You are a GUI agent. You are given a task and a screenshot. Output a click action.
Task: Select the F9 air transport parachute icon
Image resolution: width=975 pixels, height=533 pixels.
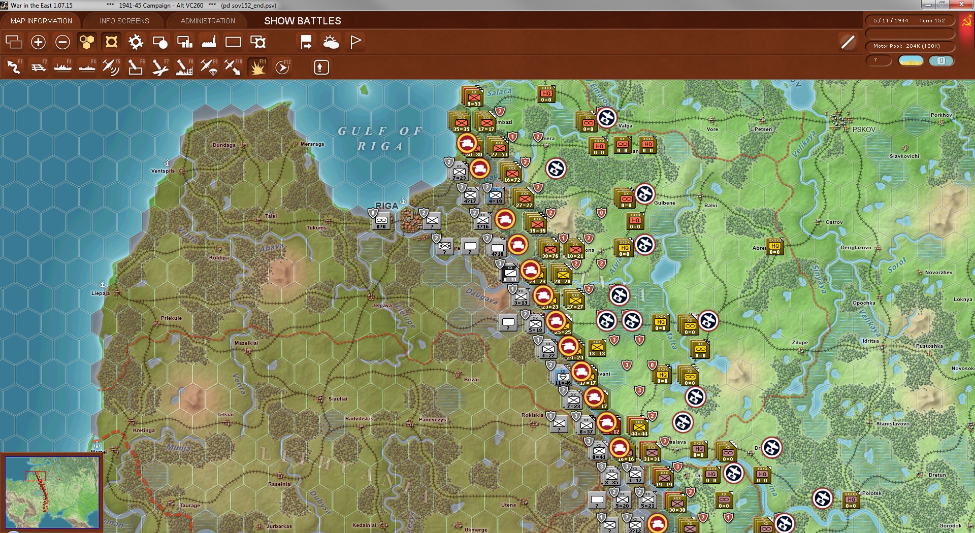pyautogui.click(x=209, y=67)
